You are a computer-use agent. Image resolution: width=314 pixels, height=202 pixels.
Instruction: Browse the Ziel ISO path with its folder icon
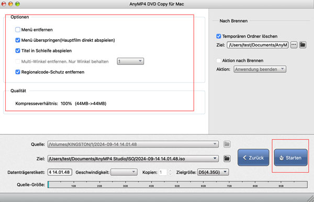coord(227,159)
